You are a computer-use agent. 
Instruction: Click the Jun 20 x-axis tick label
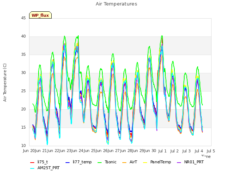pyautogui.click(x=29, y=151)
